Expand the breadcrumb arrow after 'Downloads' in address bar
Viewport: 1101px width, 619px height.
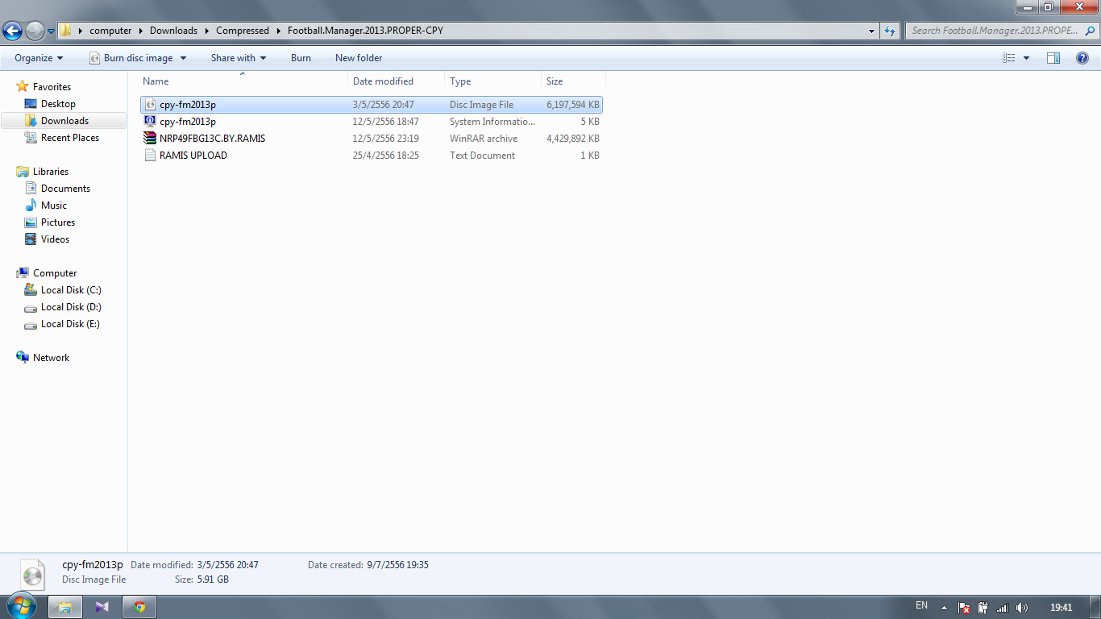click(x=207, y=31)
